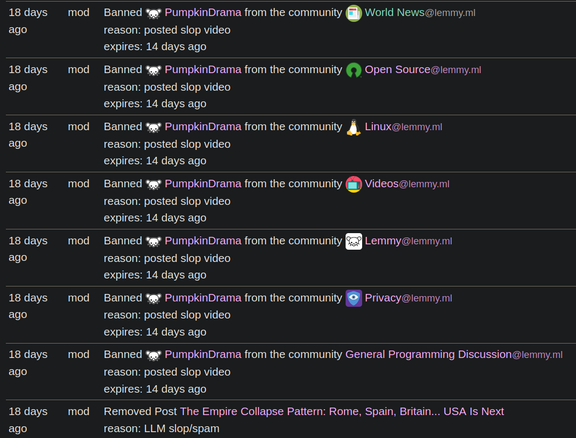
Task: Click the Videos TV community icon
Action: coord(354,184)
